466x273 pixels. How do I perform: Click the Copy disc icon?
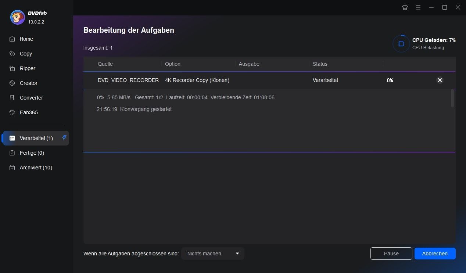click(12, 54)
